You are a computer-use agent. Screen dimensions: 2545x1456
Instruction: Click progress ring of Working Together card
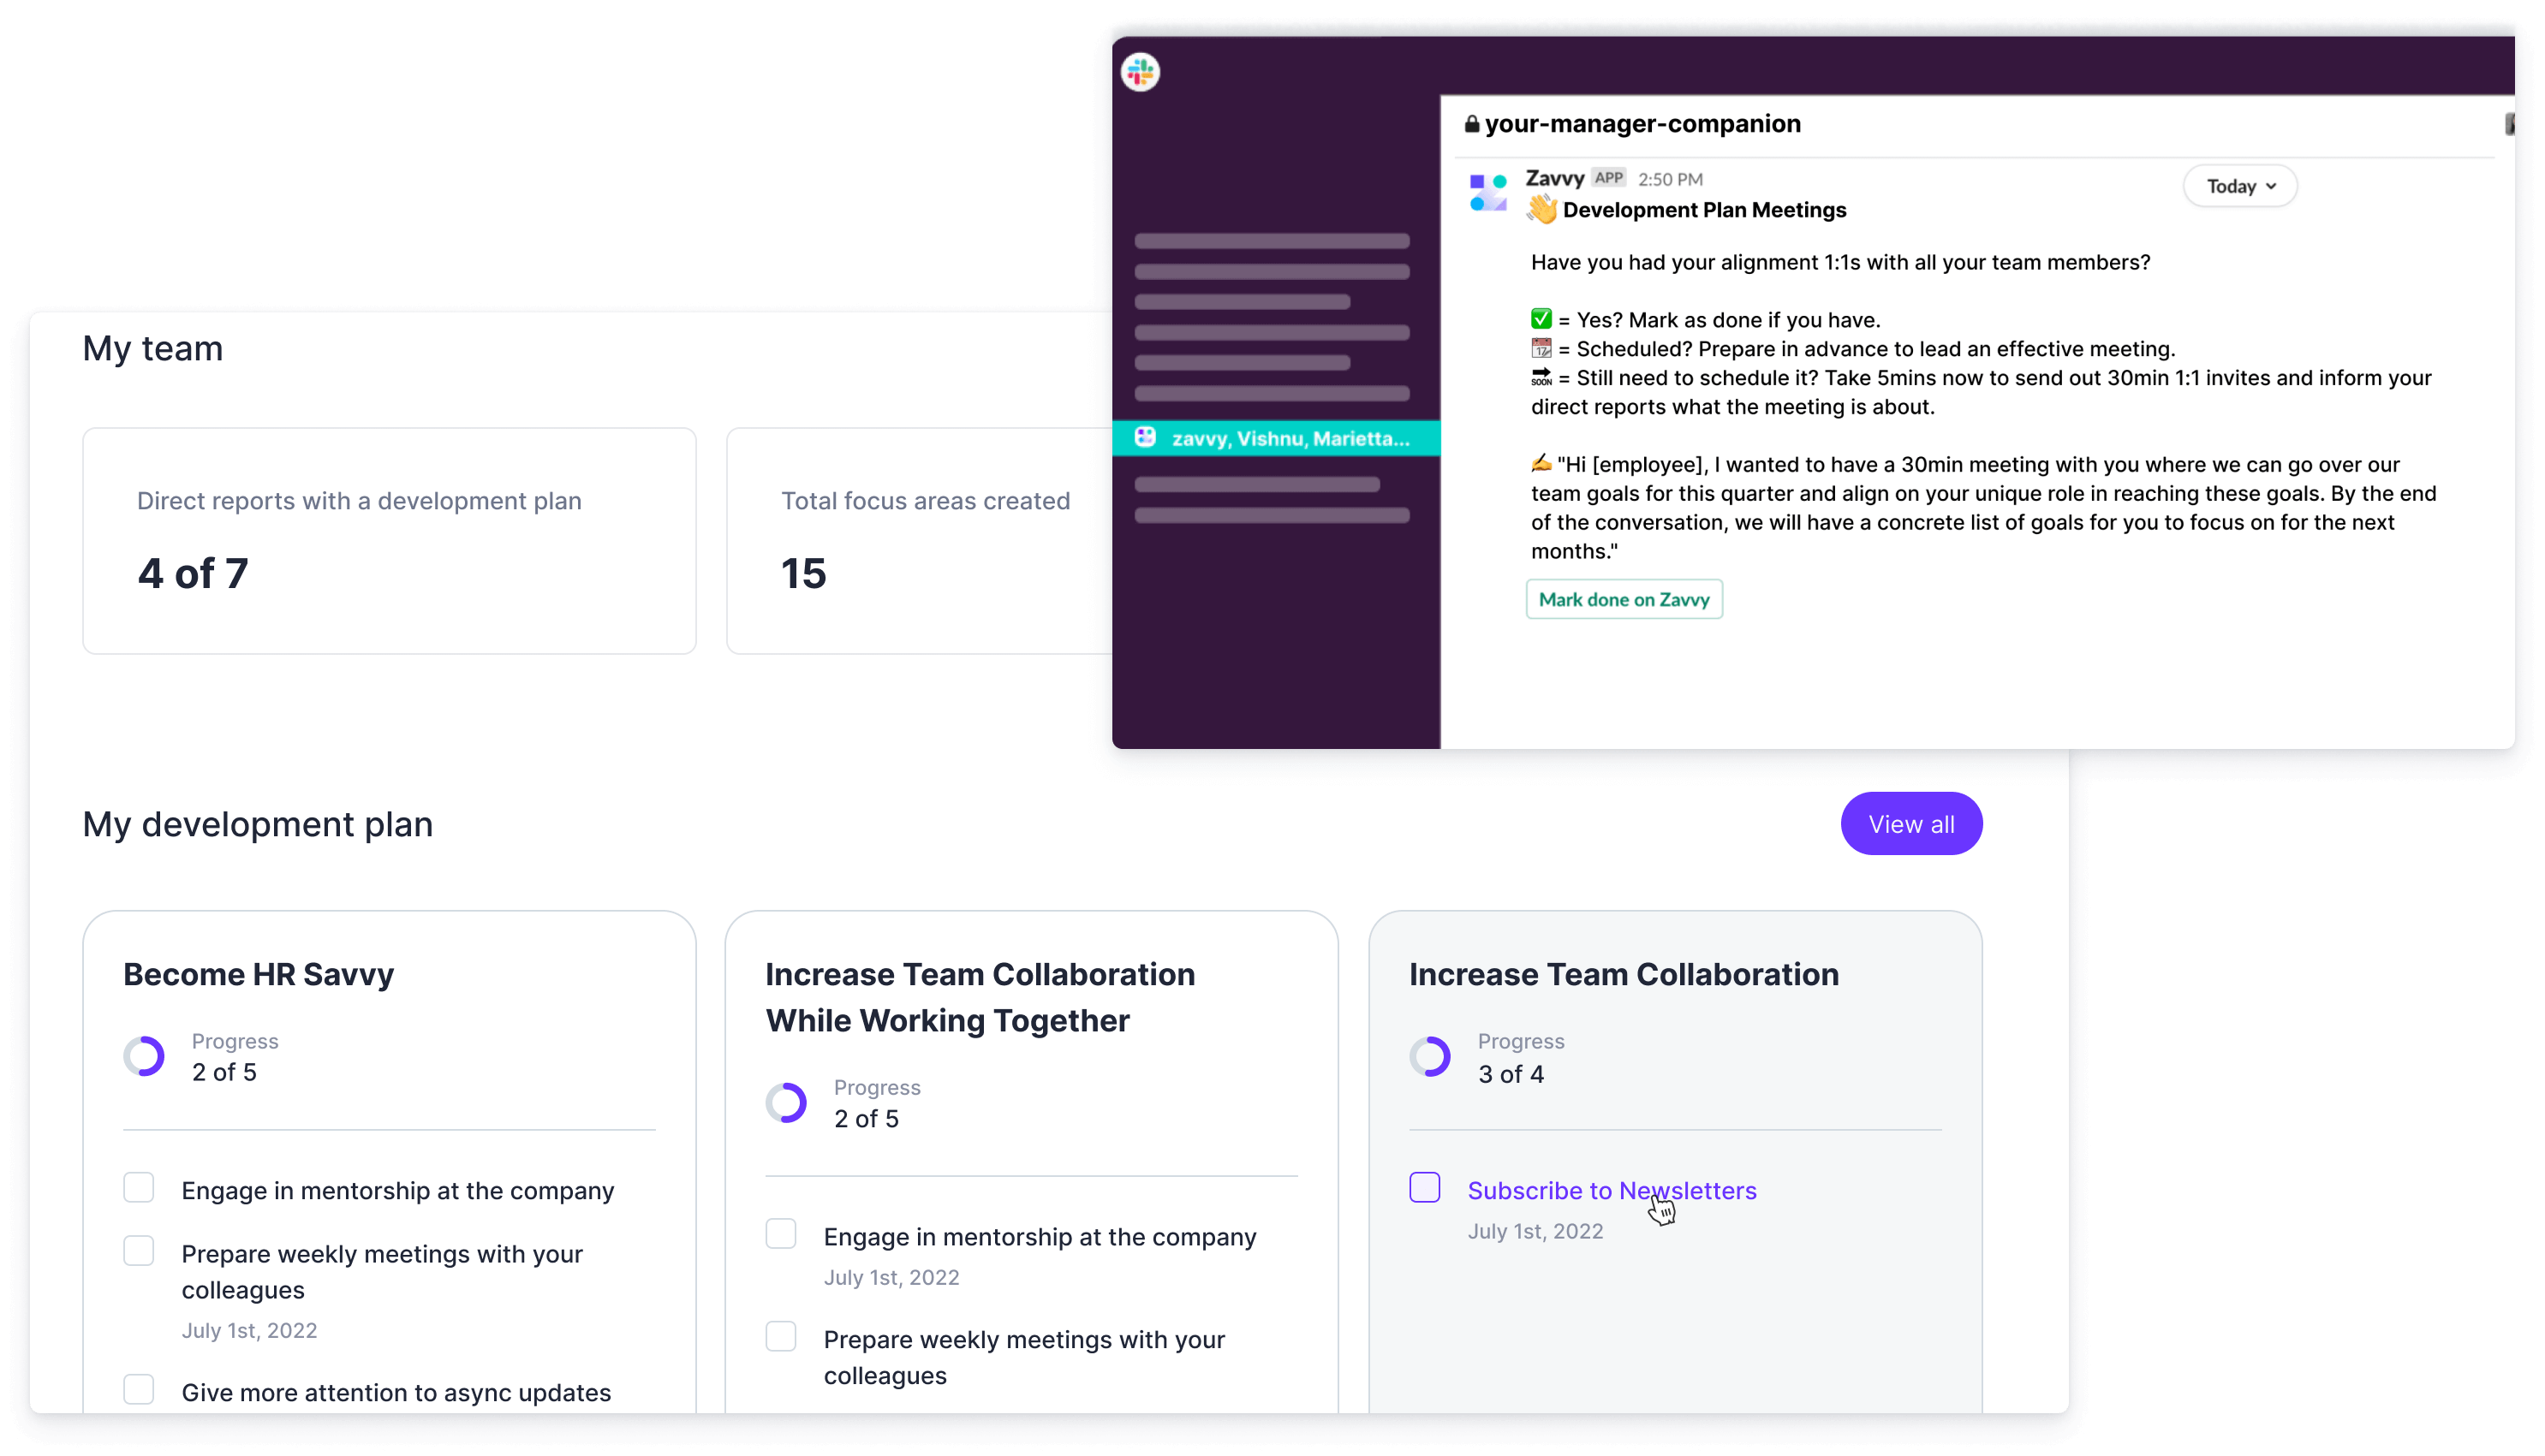[786, 1102]
